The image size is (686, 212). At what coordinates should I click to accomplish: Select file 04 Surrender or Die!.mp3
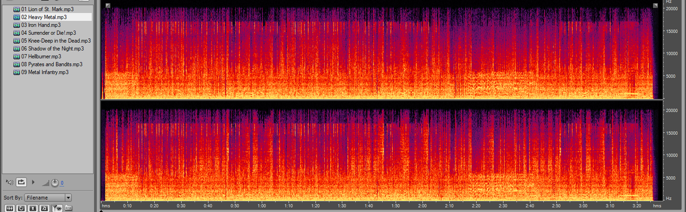click(48, 33)
